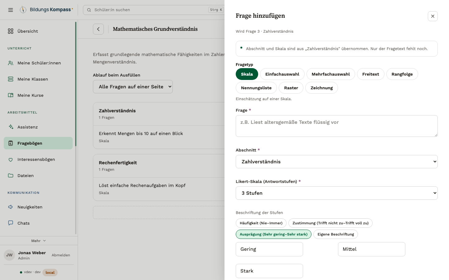Screen dimensions: 449x280
Task: Select the Raster question type
Action: tap(291, 88)
